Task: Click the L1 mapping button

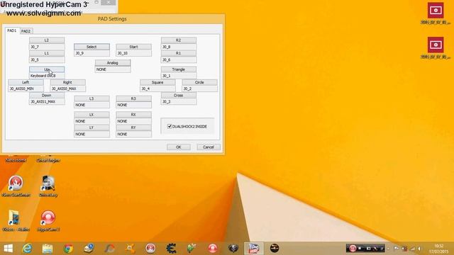Action: [47, 53]
